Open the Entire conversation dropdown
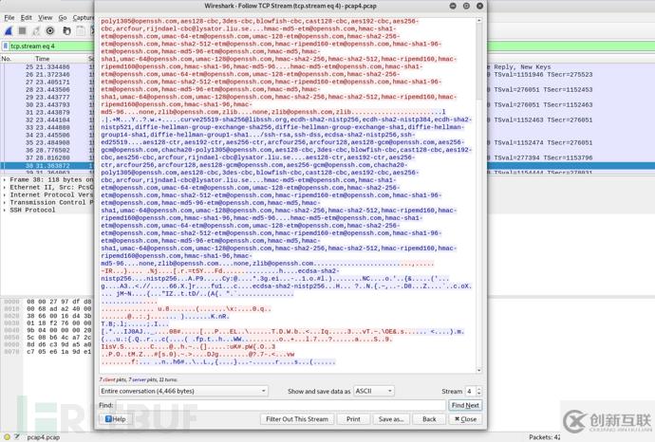Viewport: 655px width, 442px height. [x=183, y=391]
